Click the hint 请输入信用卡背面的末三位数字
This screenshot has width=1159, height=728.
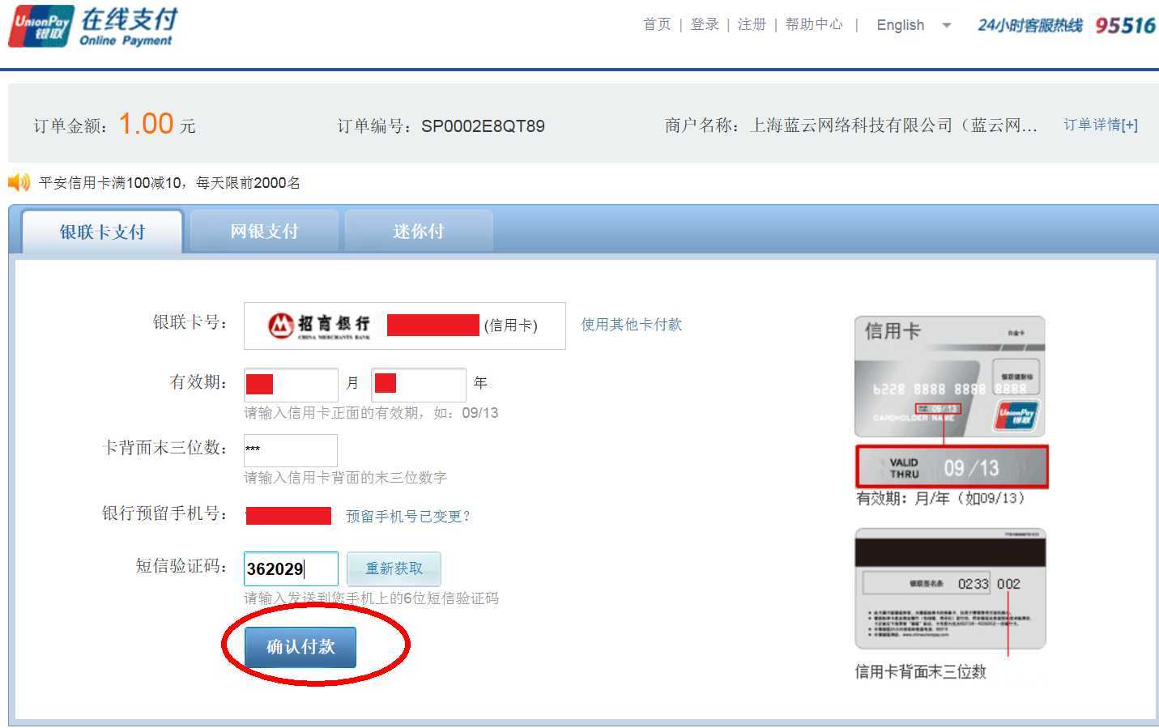(345, 478)
